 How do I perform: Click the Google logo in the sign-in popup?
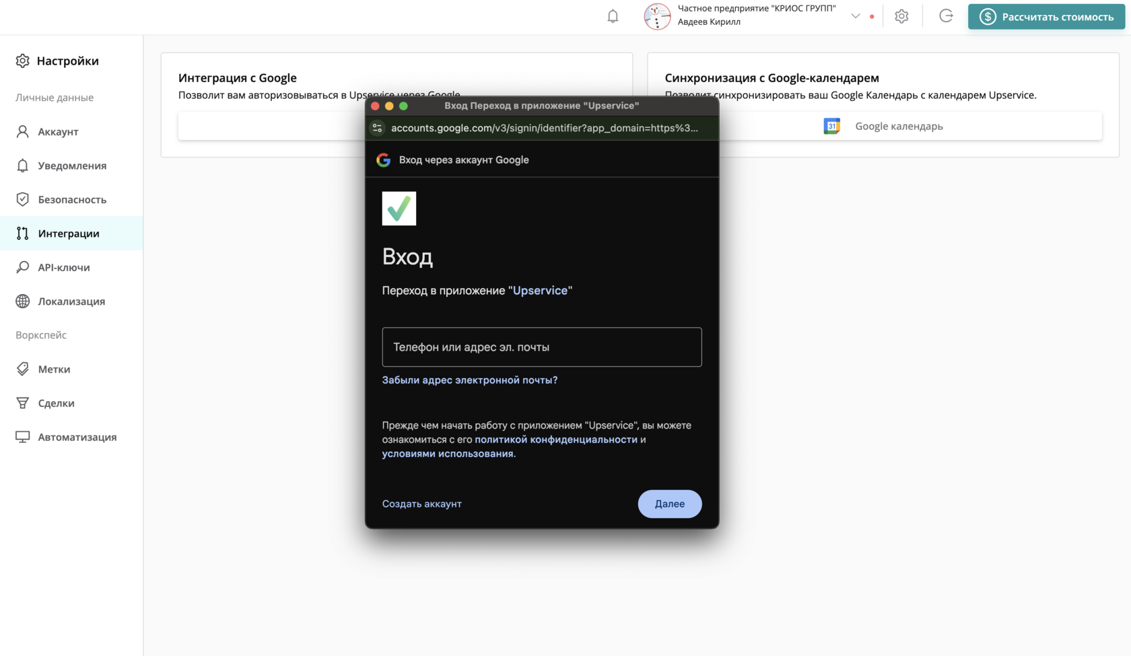click(x=384, y=160)
